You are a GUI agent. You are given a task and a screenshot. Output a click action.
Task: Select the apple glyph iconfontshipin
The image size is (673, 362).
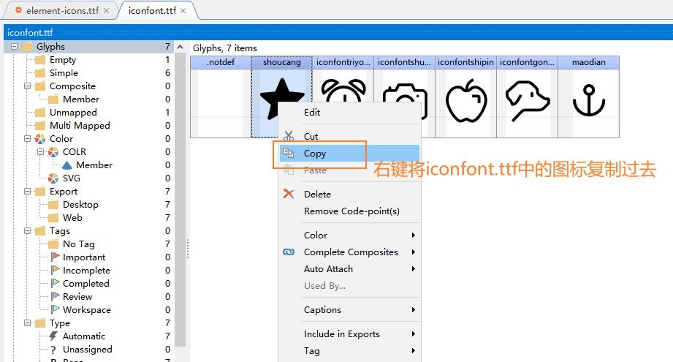tap(465, 101)
